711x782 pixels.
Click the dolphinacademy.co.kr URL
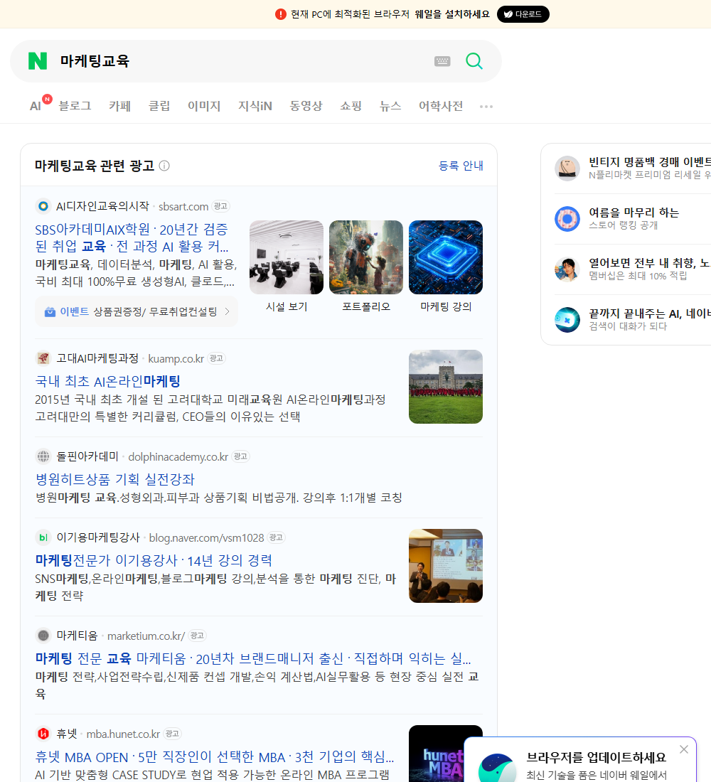[x=178, y=457]
